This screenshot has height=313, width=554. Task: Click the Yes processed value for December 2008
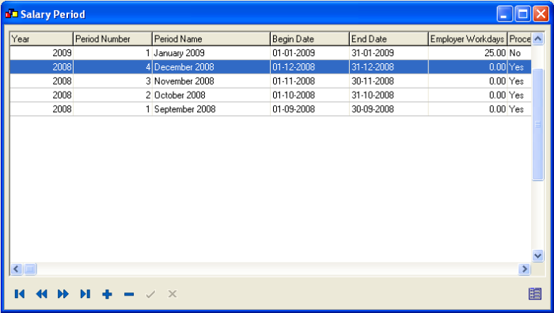516,67
